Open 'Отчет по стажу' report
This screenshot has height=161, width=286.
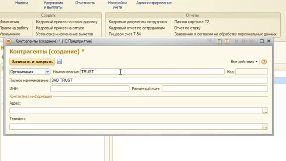click(x=187, y=28)
